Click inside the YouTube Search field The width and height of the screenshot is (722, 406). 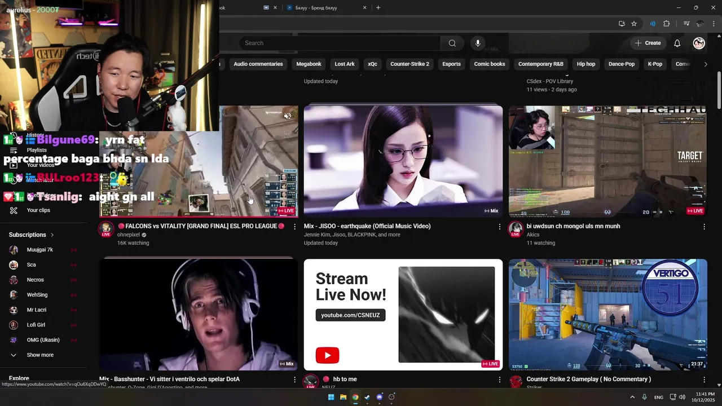tap(340, 43)
